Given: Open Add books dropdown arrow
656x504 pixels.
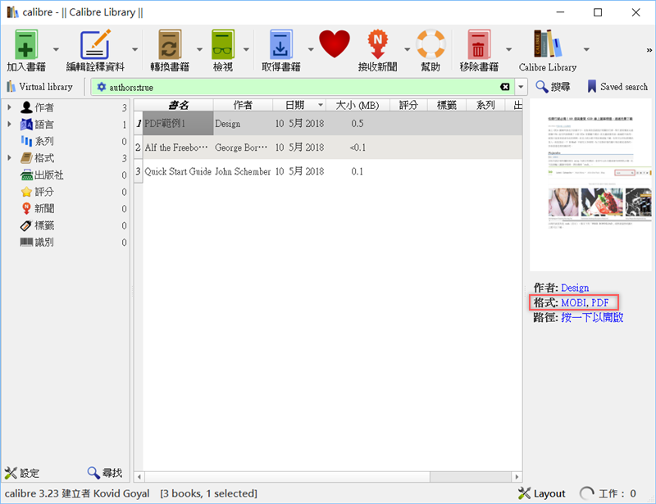Looking at the screenshot, I should coord(56,49).
